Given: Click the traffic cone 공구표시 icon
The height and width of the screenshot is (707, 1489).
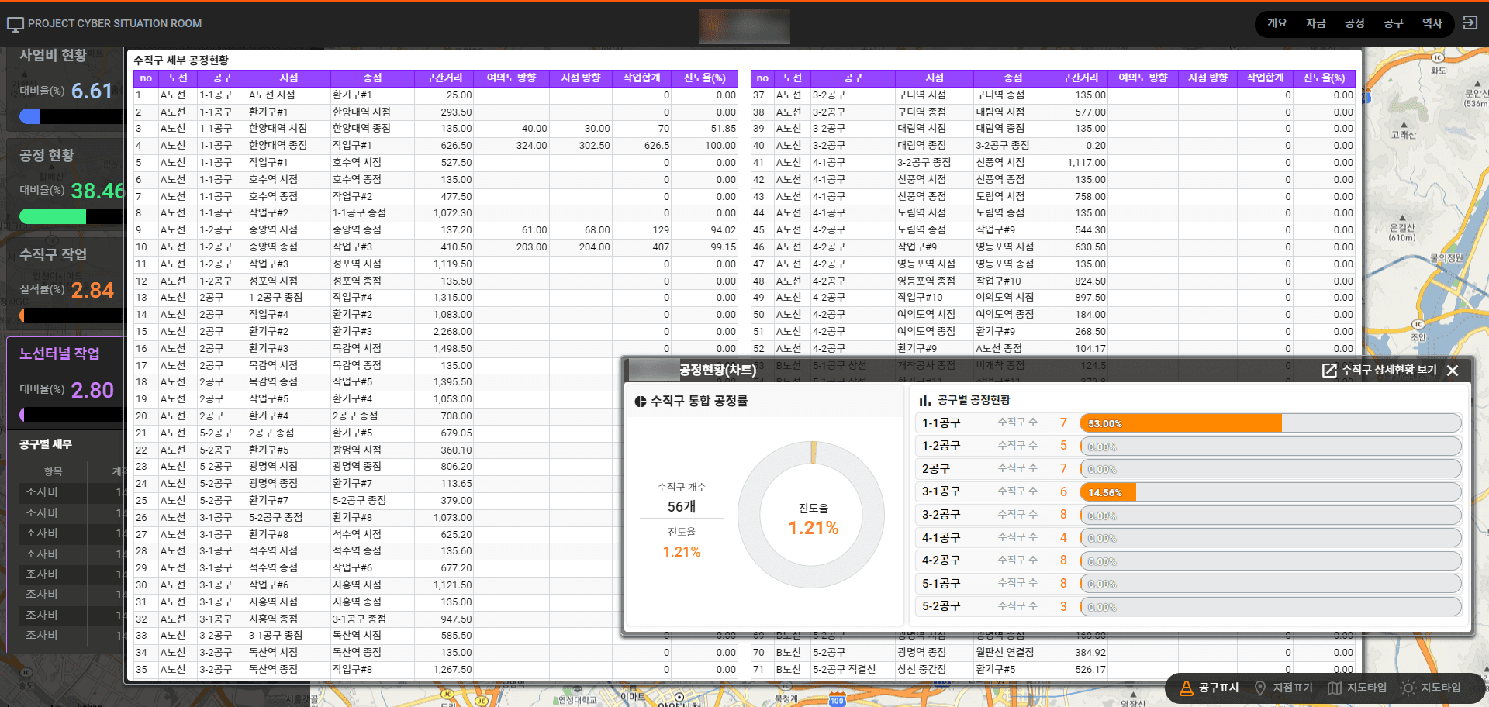Looking at the screenshot, I should (1186, 688).
